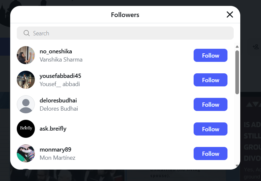Image resolution: width=261 pixels, height=181 pixels.
Task: Click the search magnifier icon
Action: 27,33
